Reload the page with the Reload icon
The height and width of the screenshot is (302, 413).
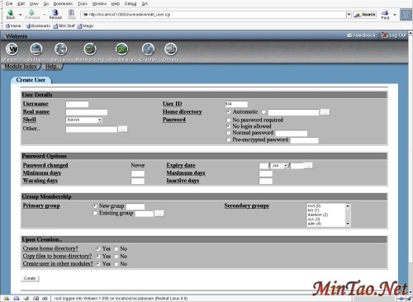click(x=55, y=14)
